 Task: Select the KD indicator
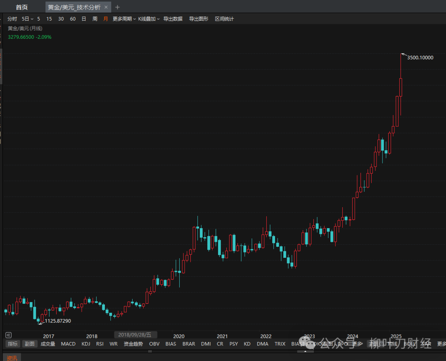pos(247,344)
